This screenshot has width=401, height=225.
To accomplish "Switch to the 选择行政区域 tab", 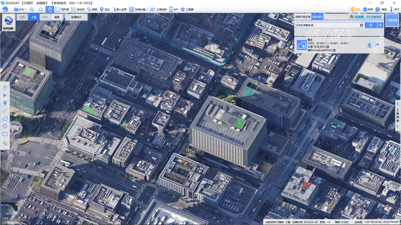I will [303, 17].
